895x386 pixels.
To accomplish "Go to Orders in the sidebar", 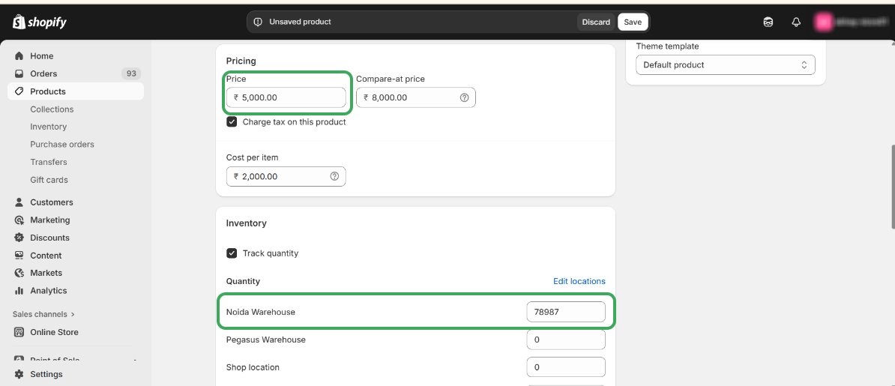I will 43,73.
